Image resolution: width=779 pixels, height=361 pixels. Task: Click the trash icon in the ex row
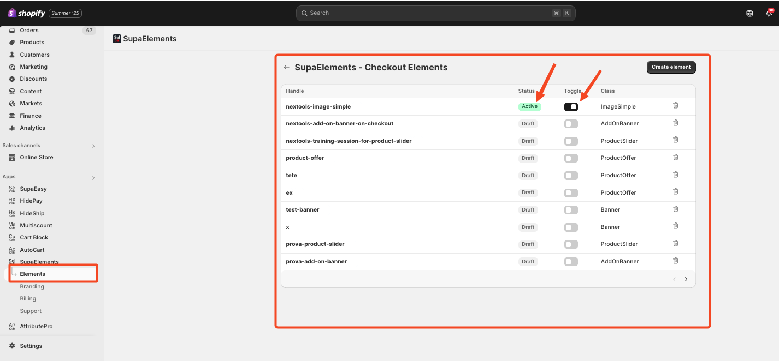coord(676,191)
